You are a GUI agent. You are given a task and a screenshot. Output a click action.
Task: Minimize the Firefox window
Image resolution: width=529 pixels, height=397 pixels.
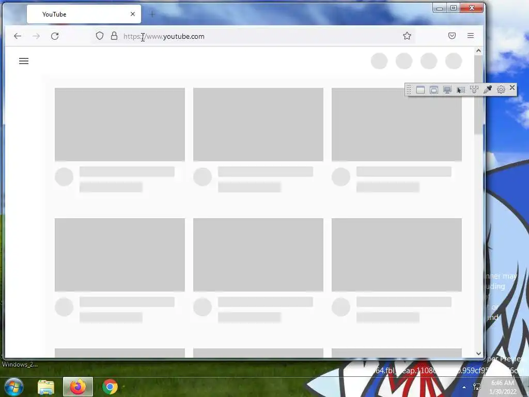tap(440, 8)
